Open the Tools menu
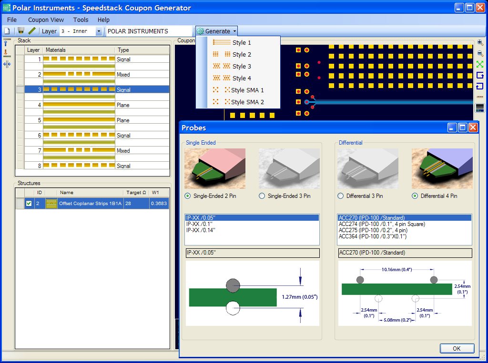The image size is (488, 363). 81,20
